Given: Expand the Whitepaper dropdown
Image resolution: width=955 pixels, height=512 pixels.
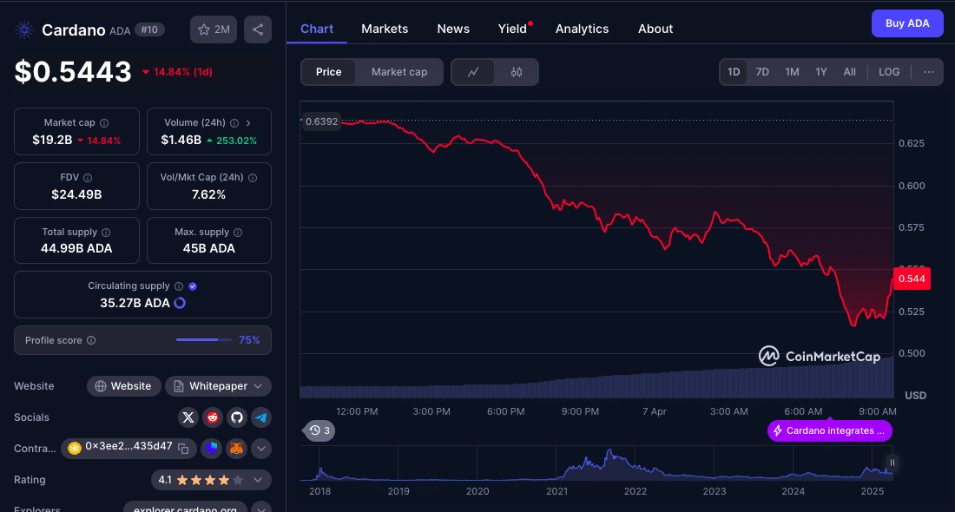Looking at the screenshot, I should tap(218, 386).
